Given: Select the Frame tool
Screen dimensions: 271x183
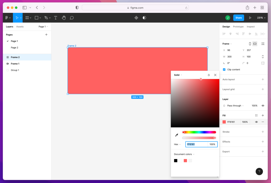Looking at the screenshot, I should [x=27, y=18].
